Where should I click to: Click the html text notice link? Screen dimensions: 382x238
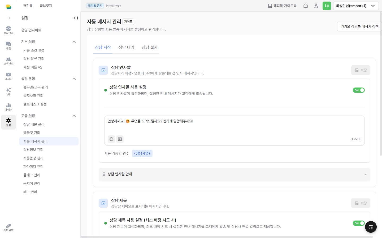click(114, 6)
